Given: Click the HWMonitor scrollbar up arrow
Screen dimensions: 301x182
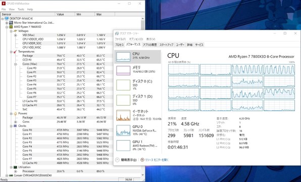Looking at the screenshot, I should pos(142,19).
